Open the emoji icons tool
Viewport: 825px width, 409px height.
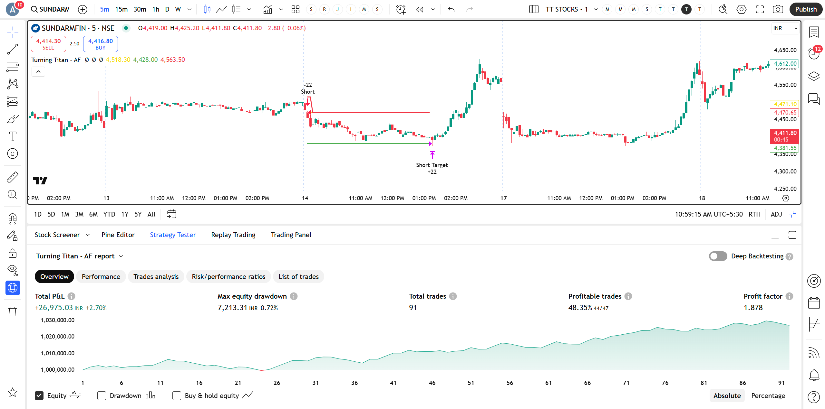(x=13, y=153)
